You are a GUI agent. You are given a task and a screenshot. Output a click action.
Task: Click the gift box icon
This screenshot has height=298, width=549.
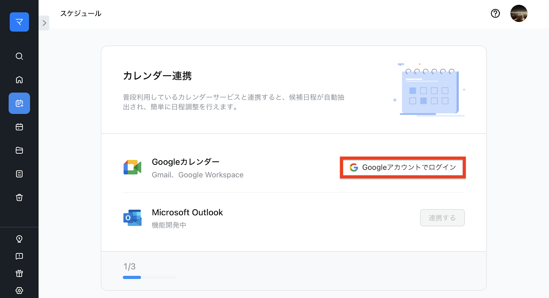[19, 273]
